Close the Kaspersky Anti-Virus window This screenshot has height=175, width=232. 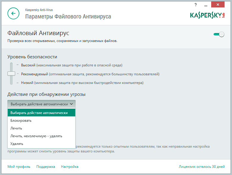coord(218,4)
